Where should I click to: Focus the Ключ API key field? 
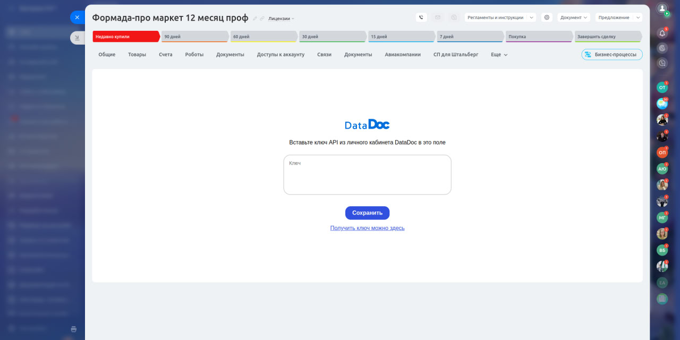click(367, 175)
